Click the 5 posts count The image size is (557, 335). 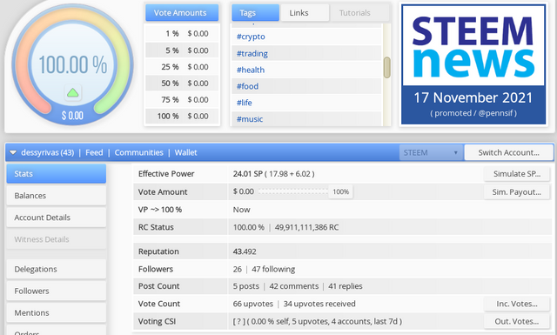[x=245, y=286]
